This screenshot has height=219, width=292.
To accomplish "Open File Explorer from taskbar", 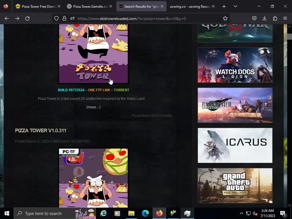I will 131,213.
